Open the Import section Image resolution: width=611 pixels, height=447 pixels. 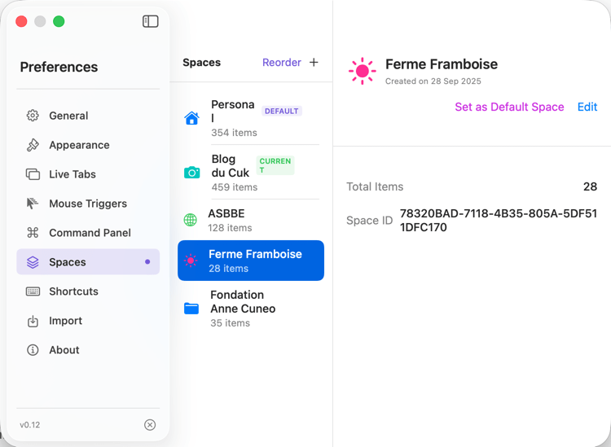pos(65,321)
